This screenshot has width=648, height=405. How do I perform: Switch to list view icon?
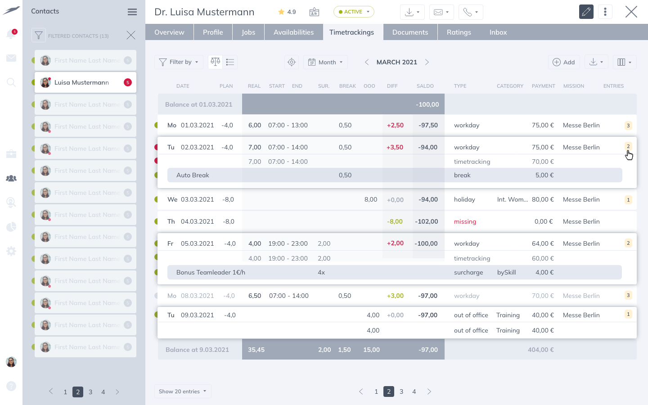click(x=230, y=62)
